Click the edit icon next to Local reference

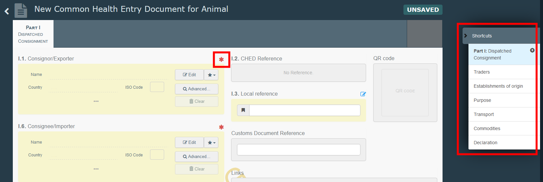click(x=363, y=94)
